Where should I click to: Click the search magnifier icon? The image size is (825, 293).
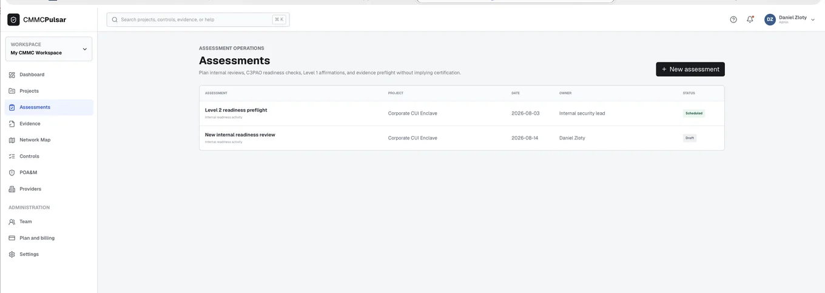coord(115,19)
